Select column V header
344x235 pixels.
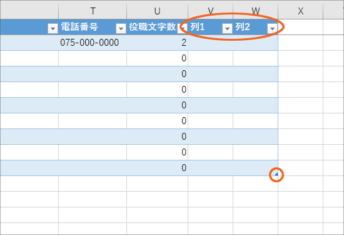tap(211, 11)
